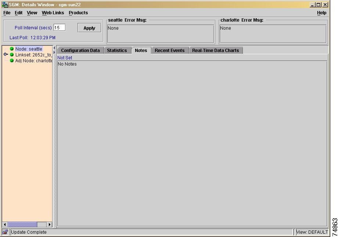Open the Edit menu
The height and width of the screenshot is (237, 338).
(x=18, y=13)
